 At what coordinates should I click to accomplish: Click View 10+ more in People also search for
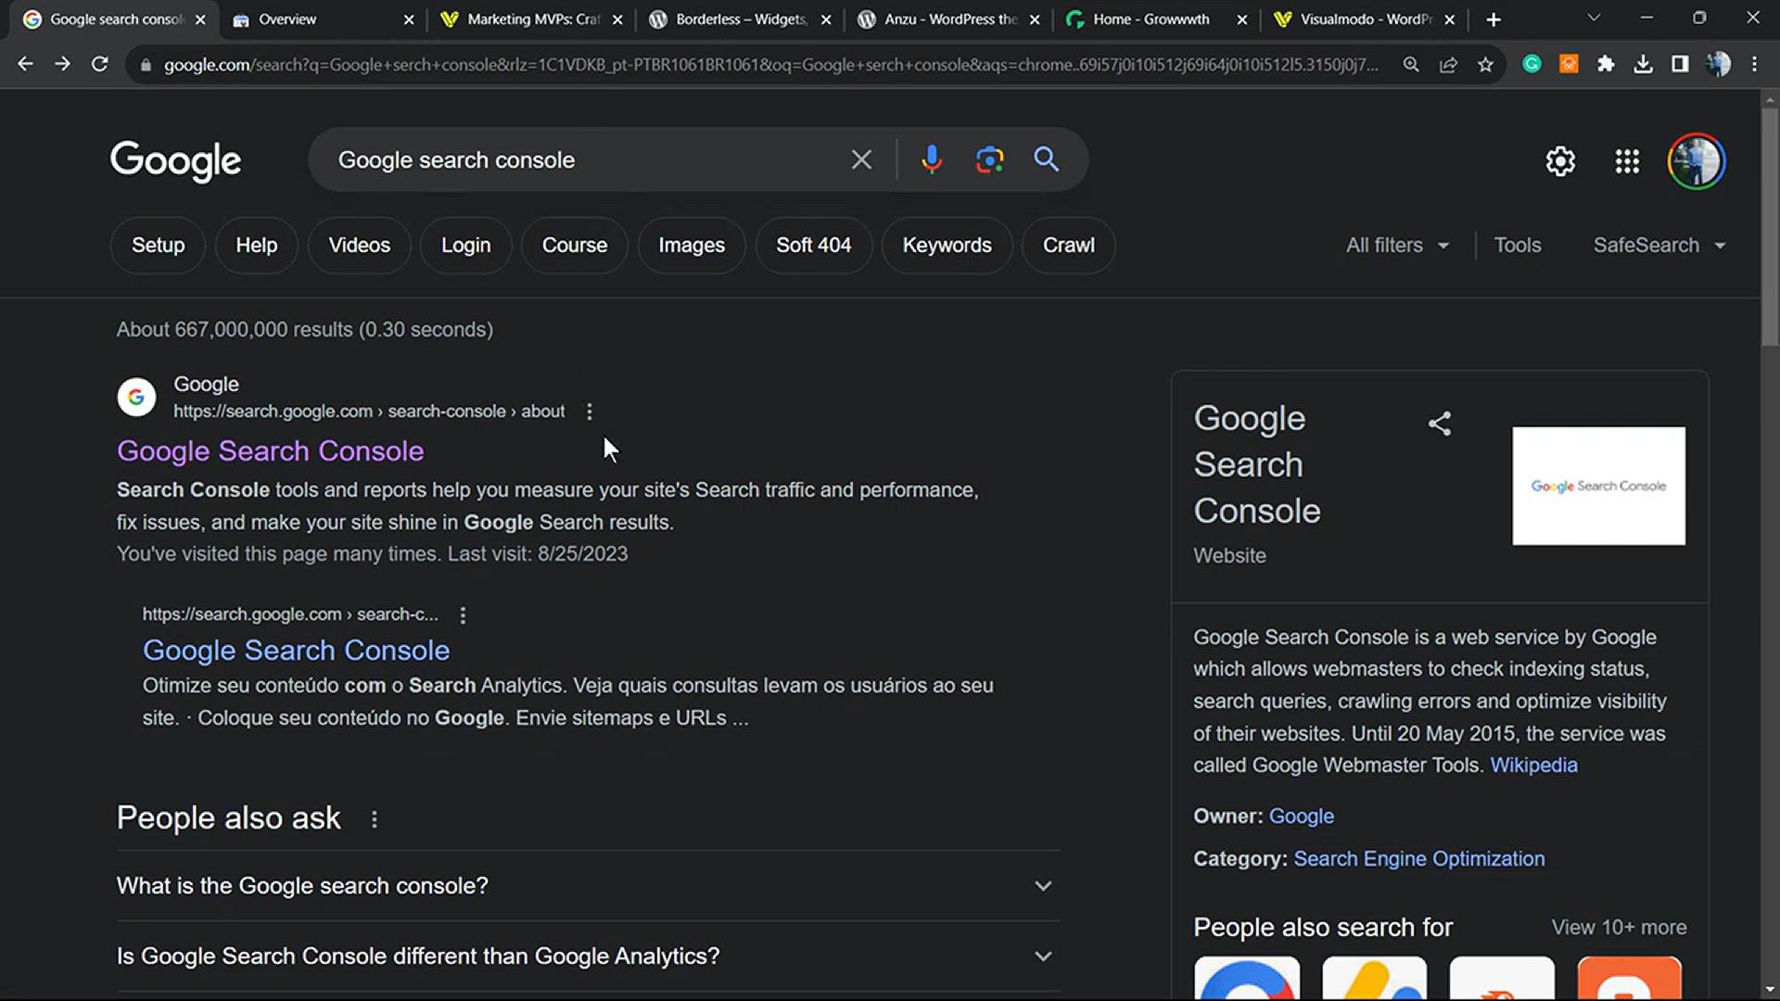(x=1620, y=928)
